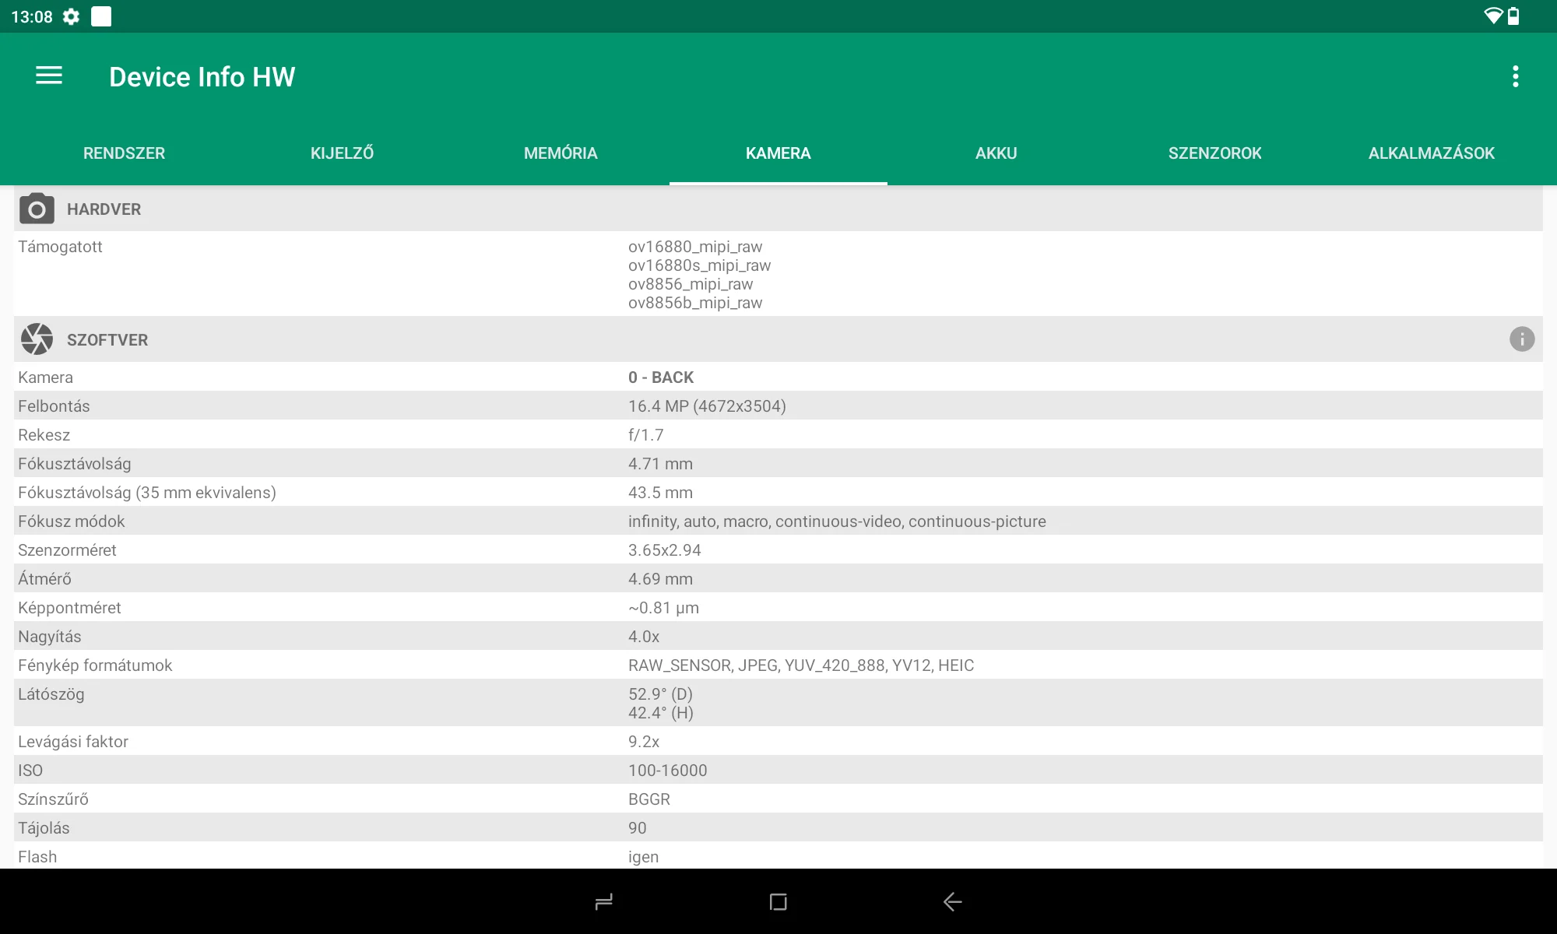Tap the Levágási faktor row label
1557x934 pixels.
pos(73,742)
